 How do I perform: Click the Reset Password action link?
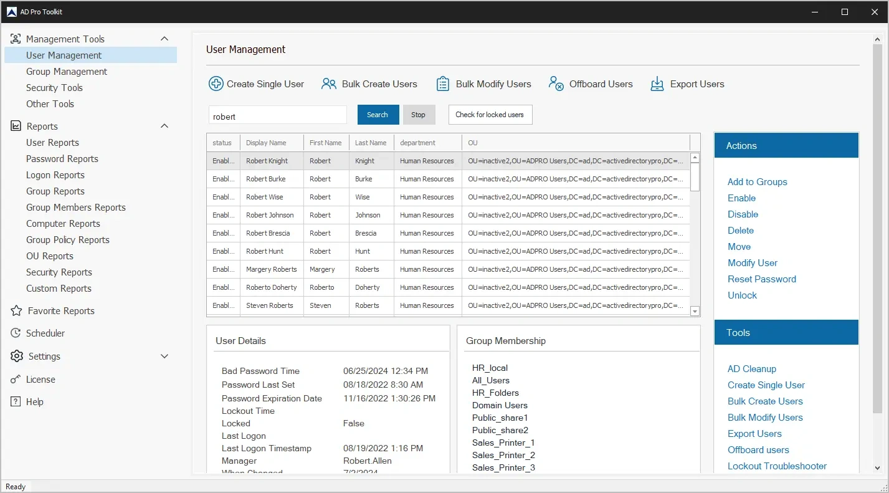tap(761, 279)
